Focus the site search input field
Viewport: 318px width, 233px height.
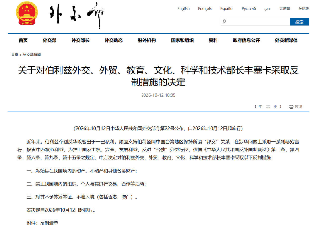(255, 22)
